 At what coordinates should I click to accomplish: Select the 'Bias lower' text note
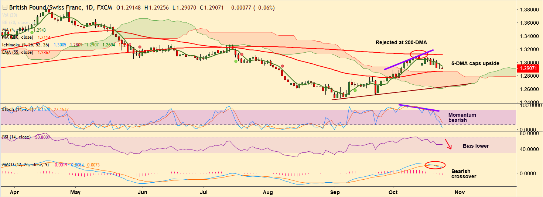[476, 146]
